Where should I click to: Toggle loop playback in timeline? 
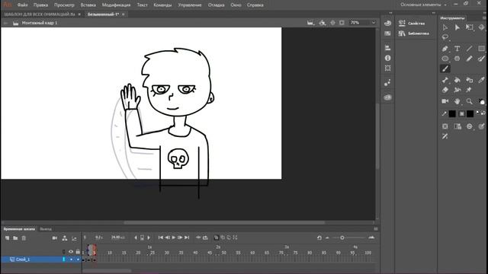[x=205, y=237]
